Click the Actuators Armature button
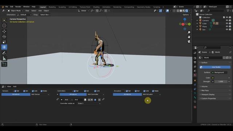 (127, 95)
